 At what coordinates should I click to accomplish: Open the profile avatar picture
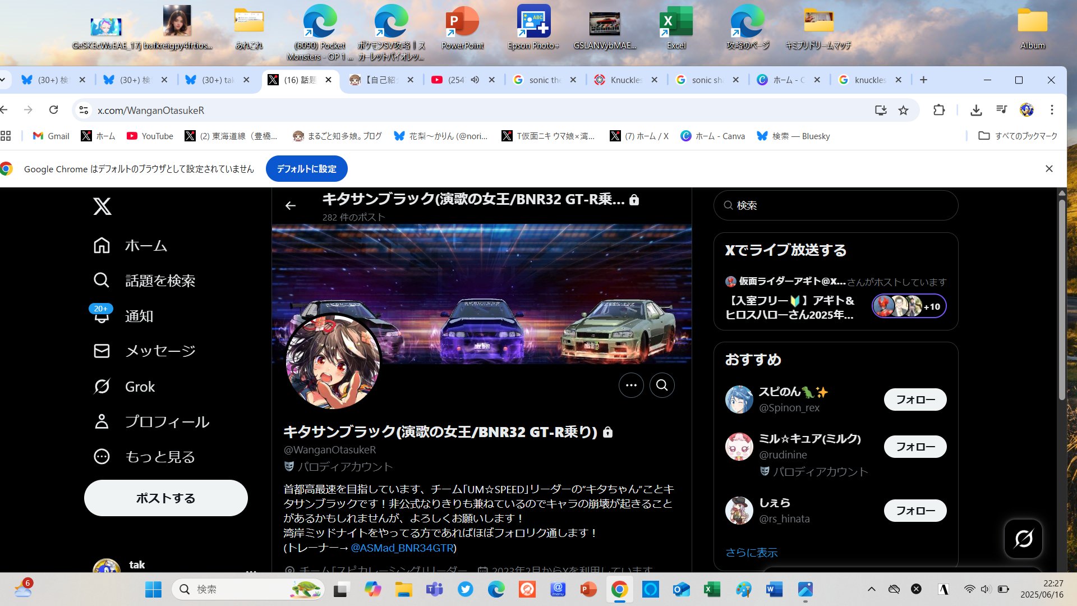click(333, 362)
